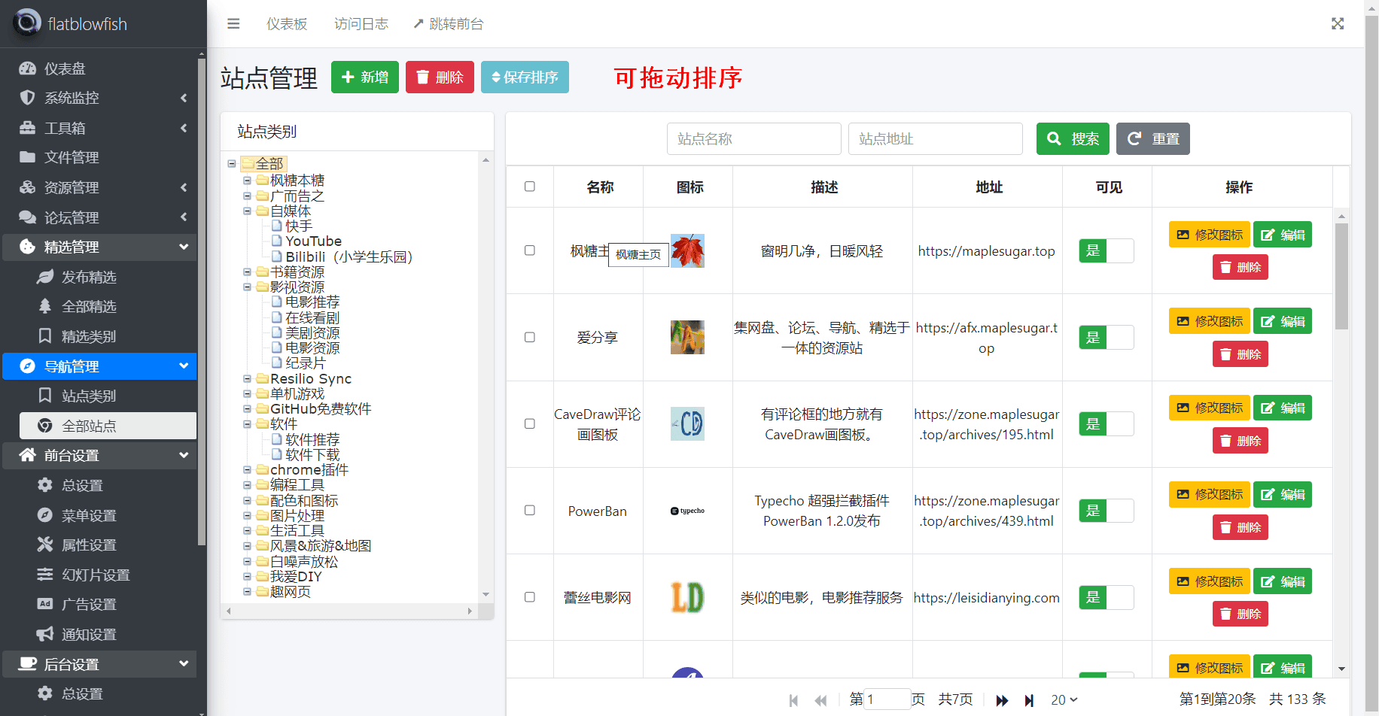Click the flatblowfish logo avatar
This screenshot has width=1379, height=716.
[27, 23]
